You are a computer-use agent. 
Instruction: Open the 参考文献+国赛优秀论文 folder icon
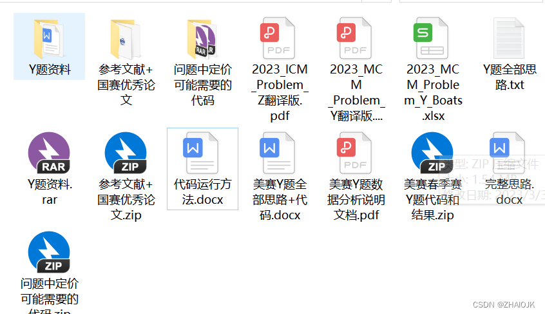(x=126, y=39)
